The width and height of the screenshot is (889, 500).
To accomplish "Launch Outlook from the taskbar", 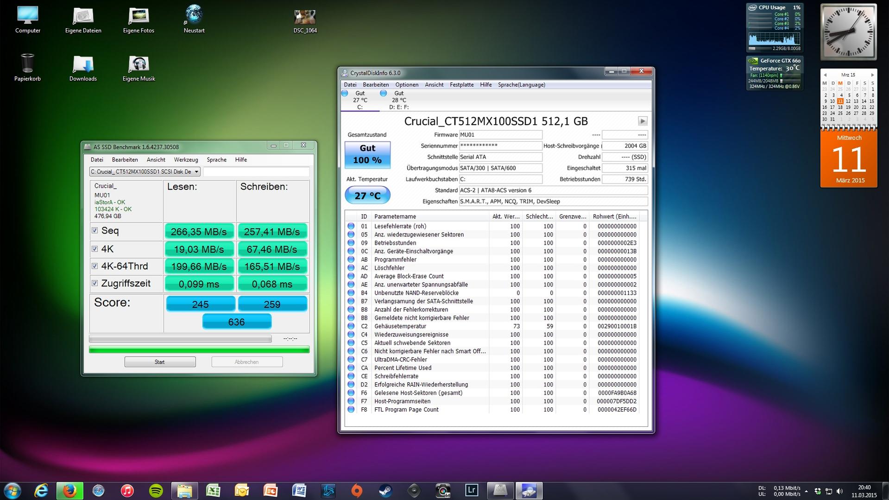I will (242, 490).
